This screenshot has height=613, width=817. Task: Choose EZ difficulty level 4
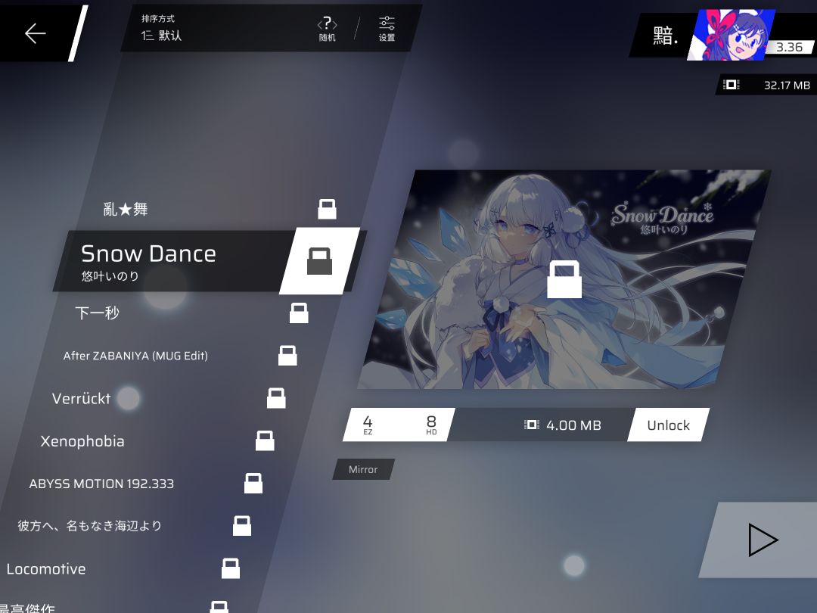click(x=368, y=425)
